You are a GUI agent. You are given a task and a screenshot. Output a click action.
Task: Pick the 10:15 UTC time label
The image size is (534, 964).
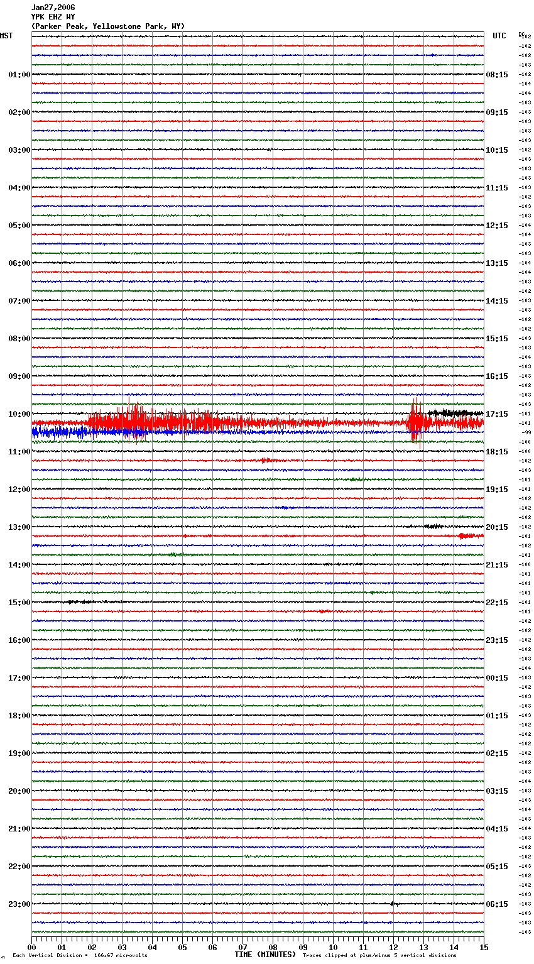click(x=497, y=150)
